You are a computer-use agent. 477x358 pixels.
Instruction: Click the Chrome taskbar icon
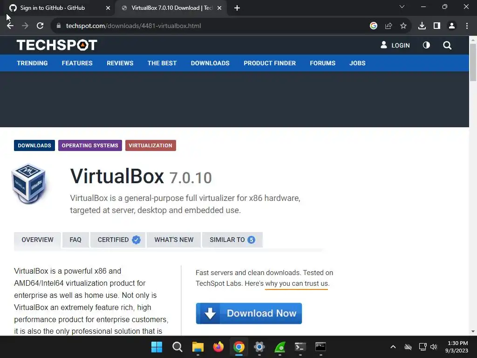pyautogui.click(x=239, y=347)
